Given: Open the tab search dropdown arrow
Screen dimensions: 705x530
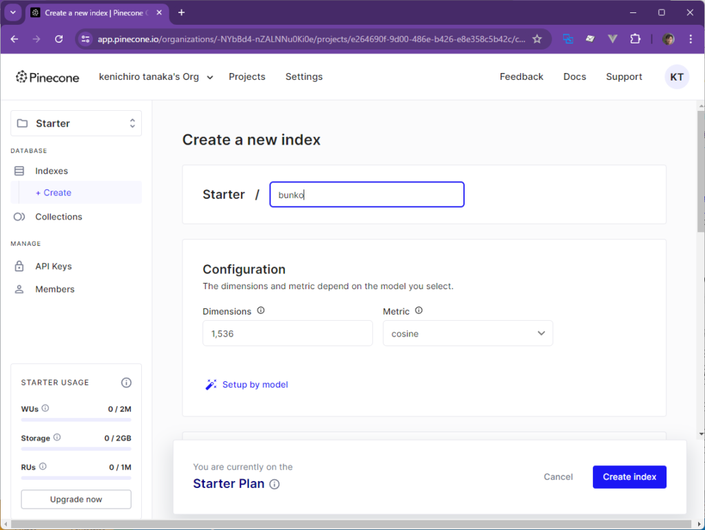Looking at the screenshot, I should point(13,12).
